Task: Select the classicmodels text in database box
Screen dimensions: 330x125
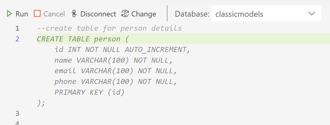Action: 239,14
